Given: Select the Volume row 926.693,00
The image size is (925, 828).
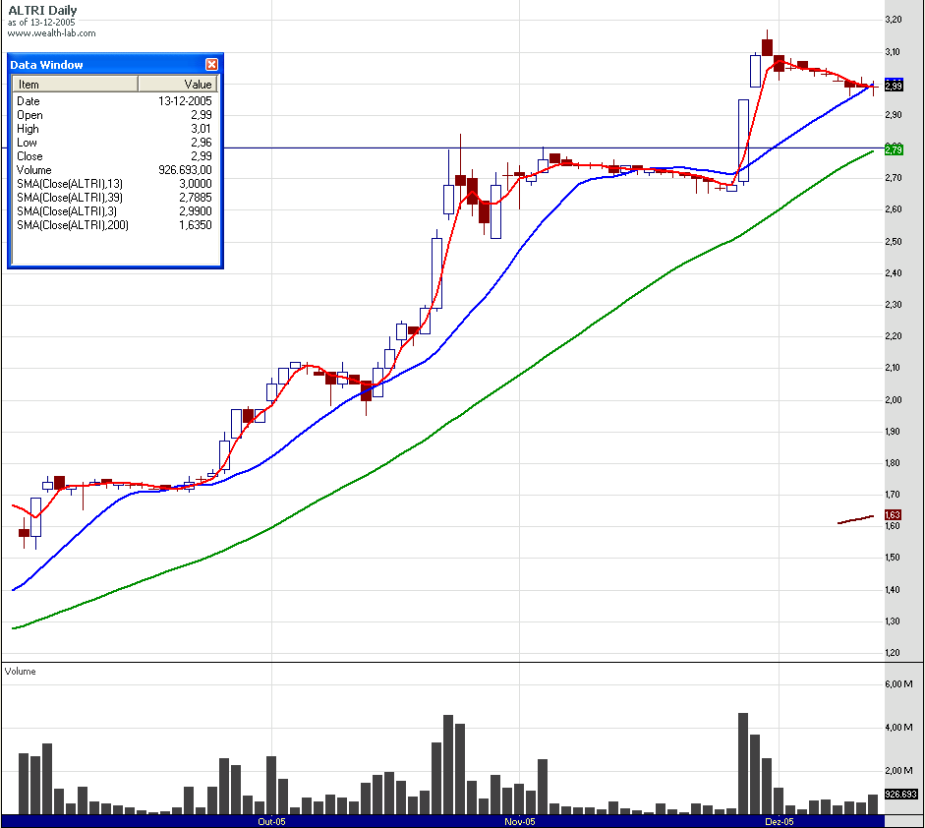Looking at the screenshot, I should pos(114,170).
